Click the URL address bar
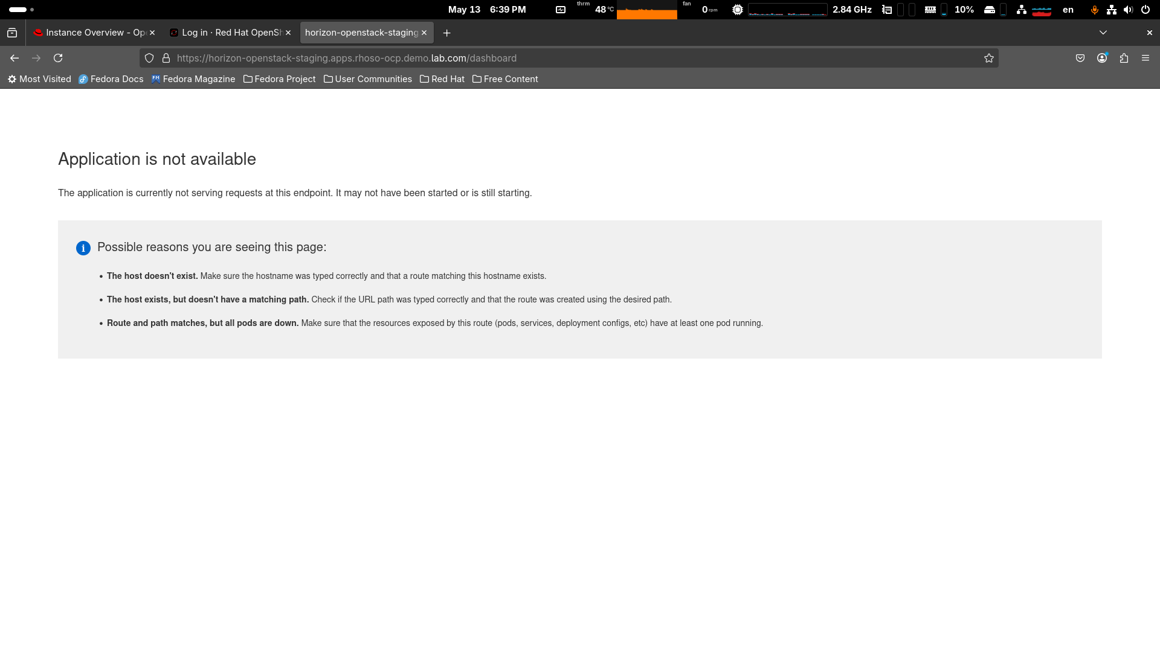This screenshot has height=652, width=1160. point(544,58)
